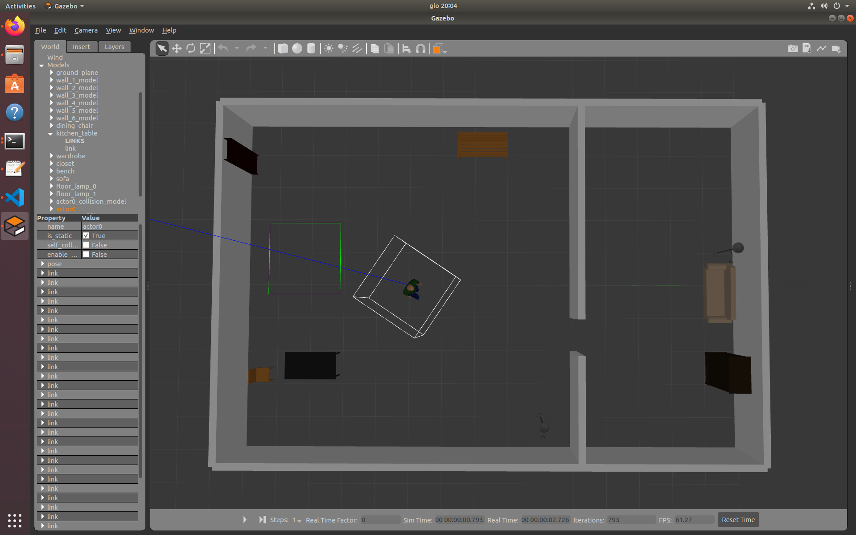Open the data logger icon
This screenshot has height=535, width=856.
point(807,49)
